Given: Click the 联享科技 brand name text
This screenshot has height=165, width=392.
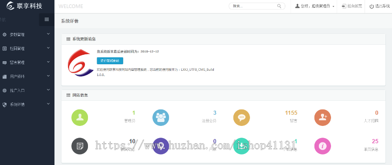Looking at the screenshot, I should tap(30, 6).
